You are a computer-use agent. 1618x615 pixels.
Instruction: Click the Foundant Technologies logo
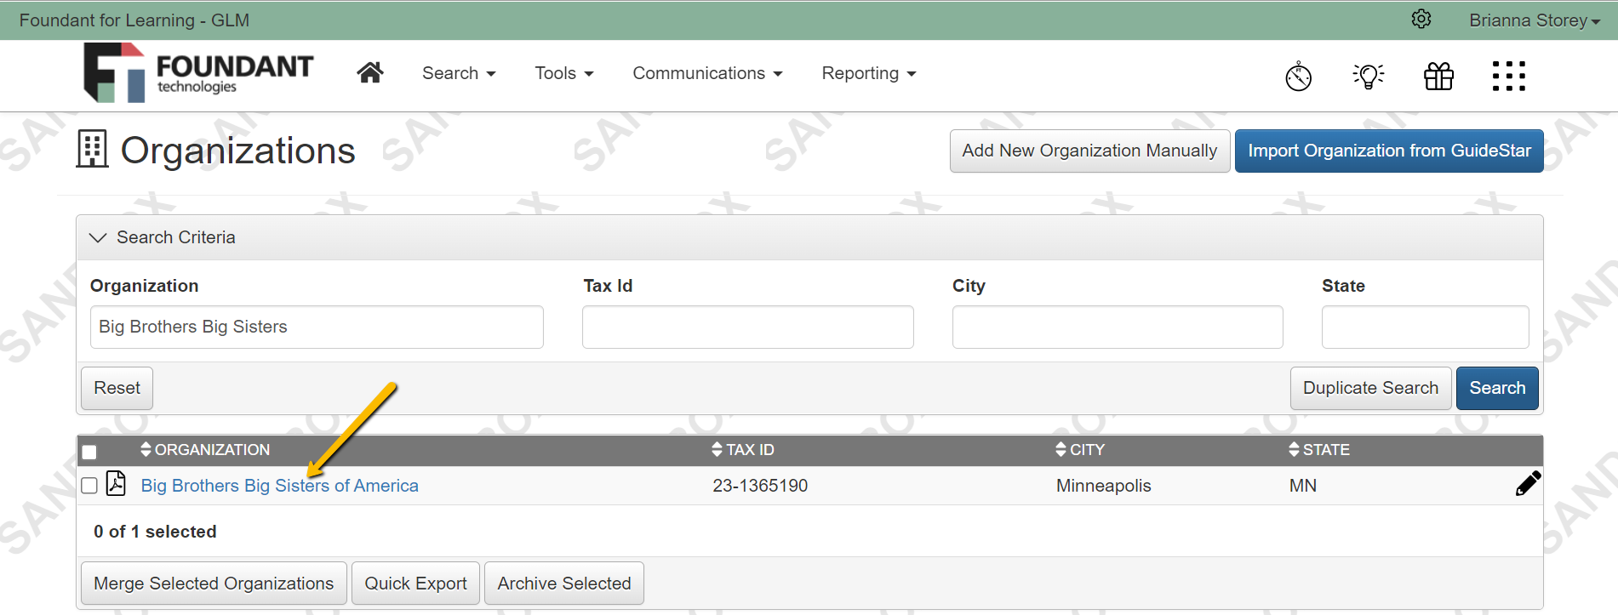click(x=198, y=73)
